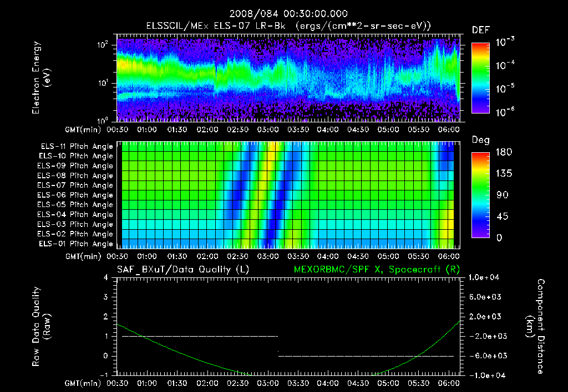Click the DEF color scale bar

pos(480,78)
